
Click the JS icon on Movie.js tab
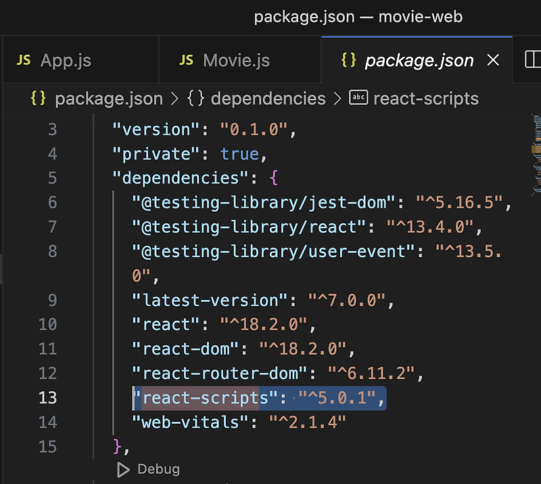[x=187, y=60]
